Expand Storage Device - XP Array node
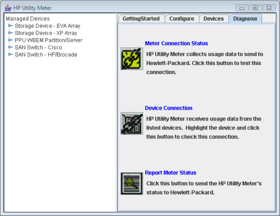Viewport: 280px width, 216px height. point(10,33)
